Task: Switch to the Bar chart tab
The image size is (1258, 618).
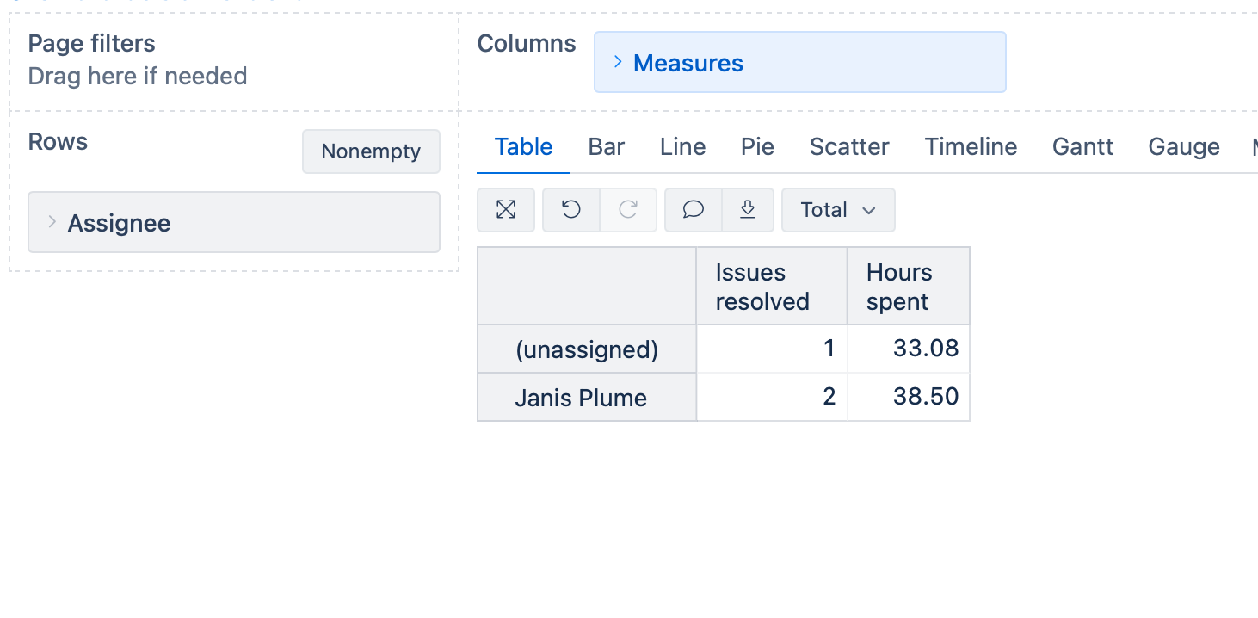Action: click(606, 147)
